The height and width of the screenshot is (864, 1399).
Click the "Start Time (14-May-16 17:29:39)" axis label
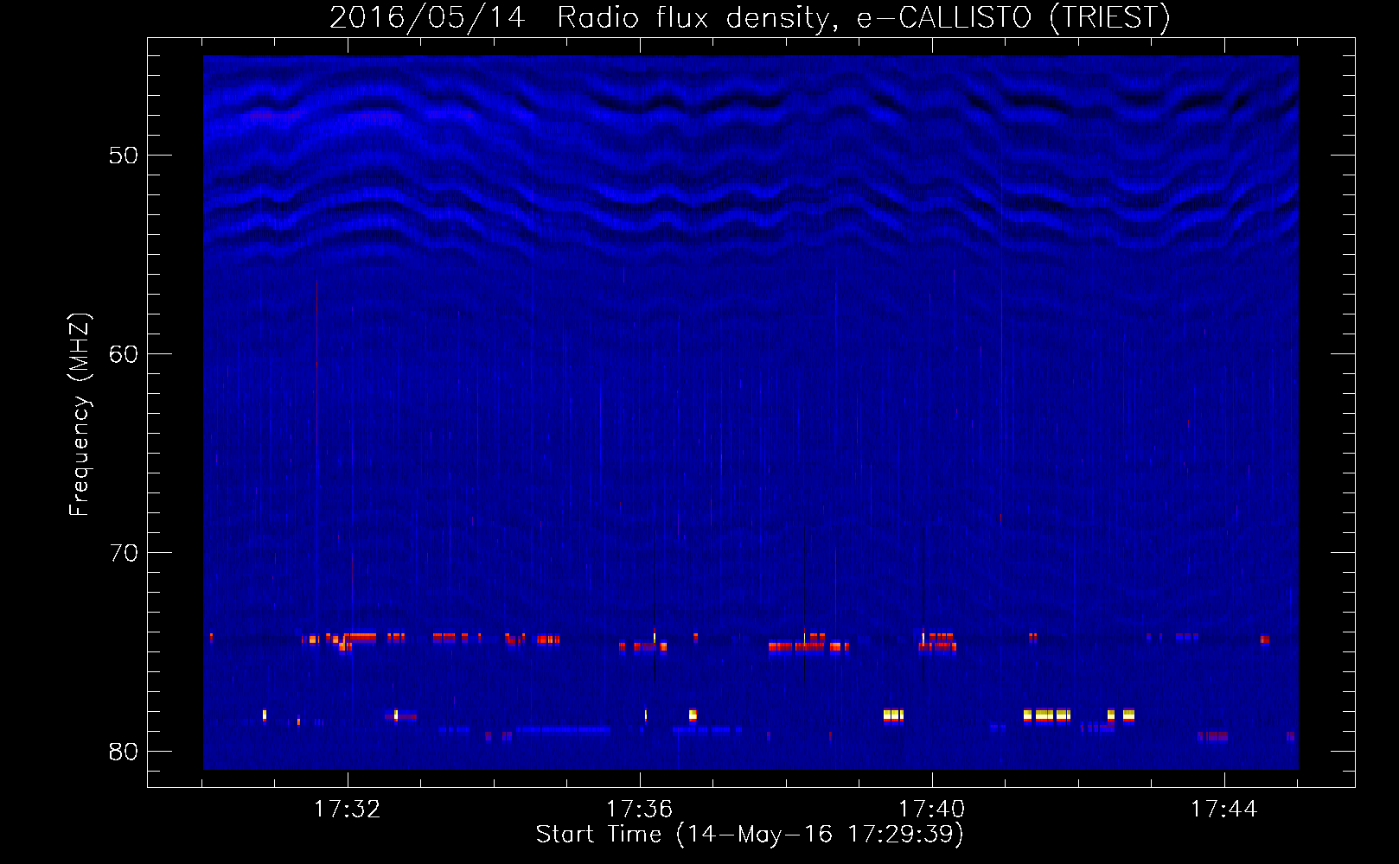tap(750, 835)
